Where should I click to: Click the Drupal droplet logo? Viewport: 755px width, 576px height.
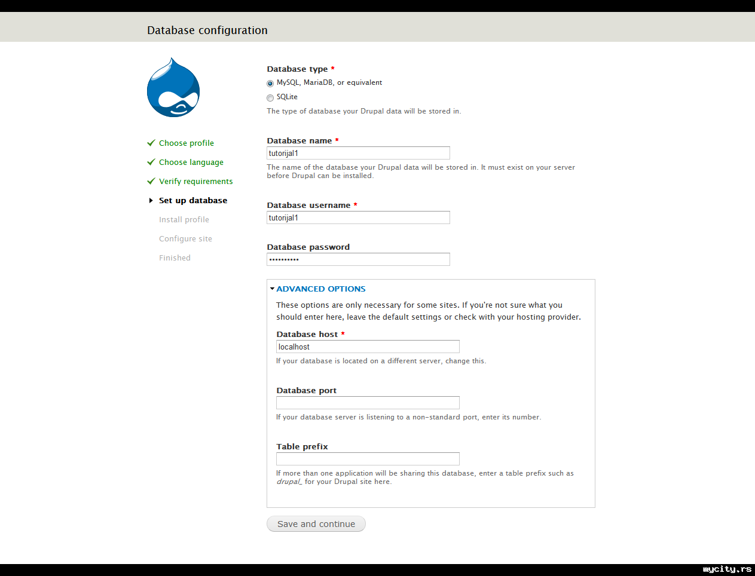coord(173,88)
